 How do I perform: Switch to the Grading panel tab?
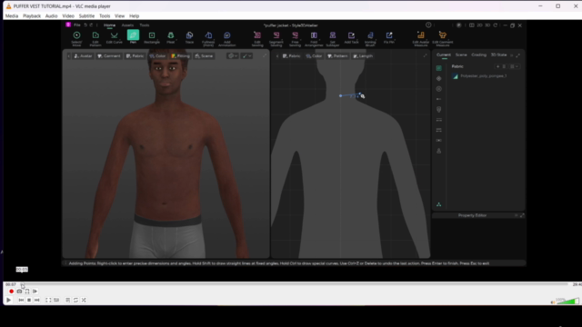coord(478,54)
